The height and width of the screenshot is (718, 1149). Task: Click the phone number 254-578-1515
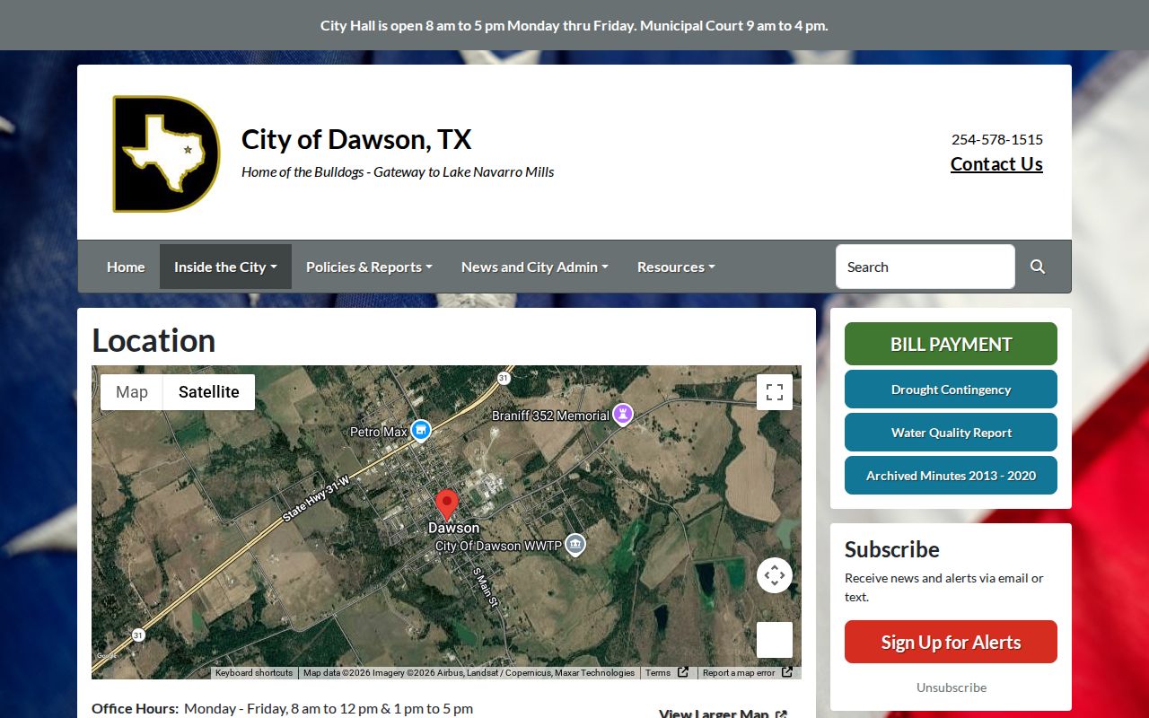pos(997,139)
